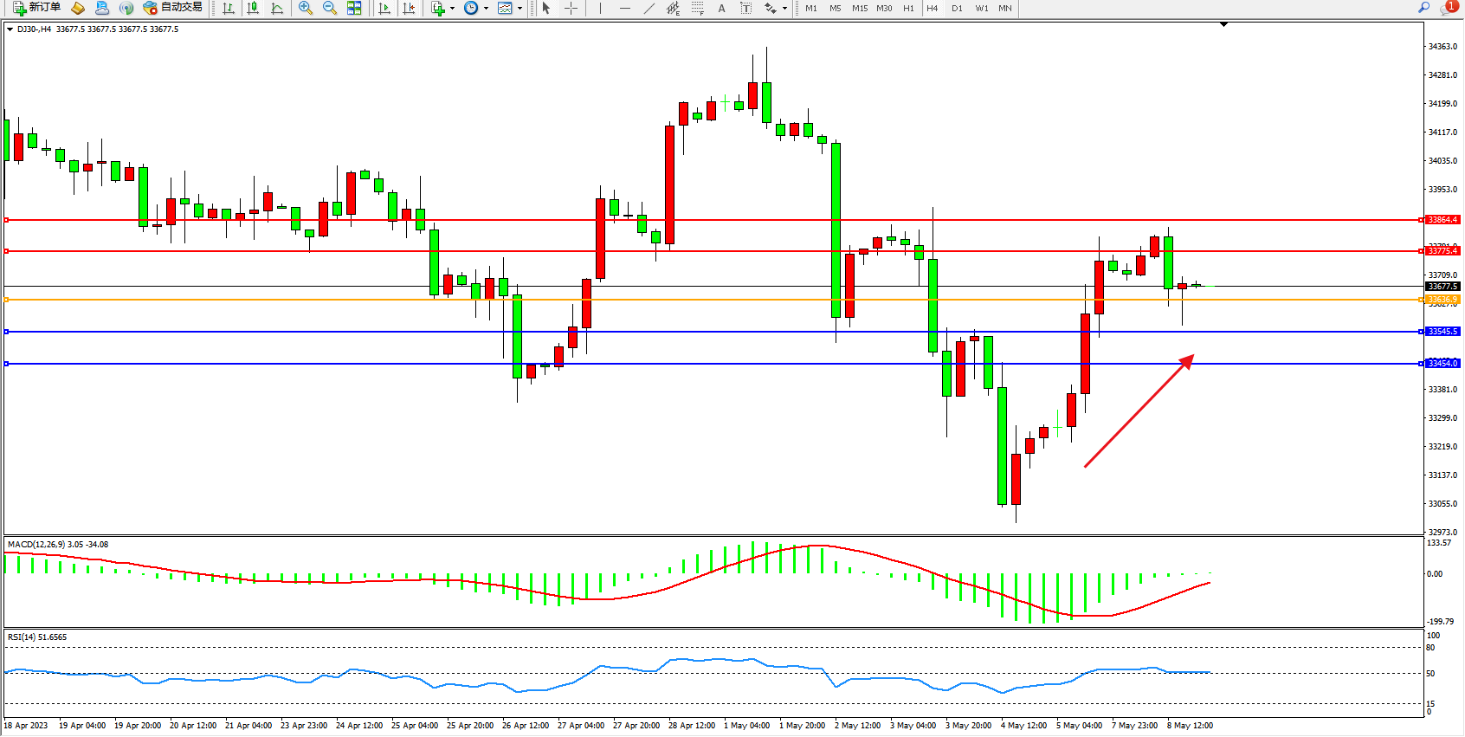Switch chart to candlestick mode
The width and height of the screenshot is (1465, 737).
point(253,8)
